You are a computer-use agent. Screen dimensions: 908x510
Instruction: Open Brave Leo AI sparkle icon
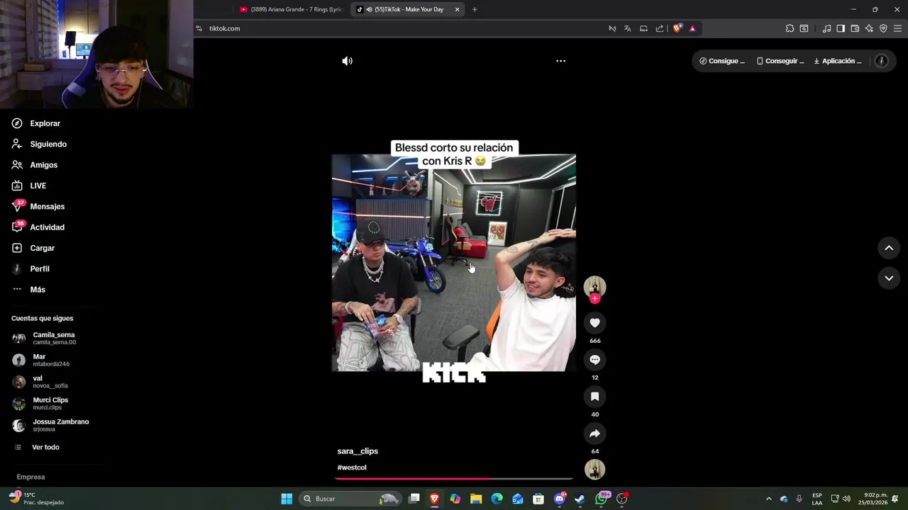[x=869, y=28]
